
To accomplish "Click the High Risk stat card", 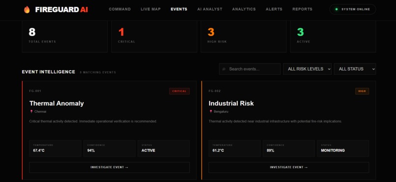I will click(244, 36).
